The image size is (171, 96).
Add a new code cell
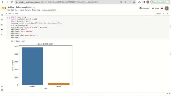[x=9, y=14]
